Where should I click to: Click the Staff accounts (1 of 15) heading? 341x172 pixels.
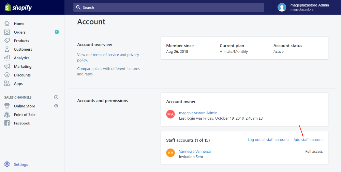point(188,140)
